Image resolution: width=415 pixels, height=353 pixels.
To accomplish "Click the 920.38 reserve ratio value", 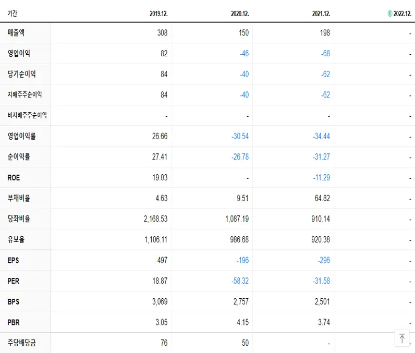I will (x=321, y=239).
